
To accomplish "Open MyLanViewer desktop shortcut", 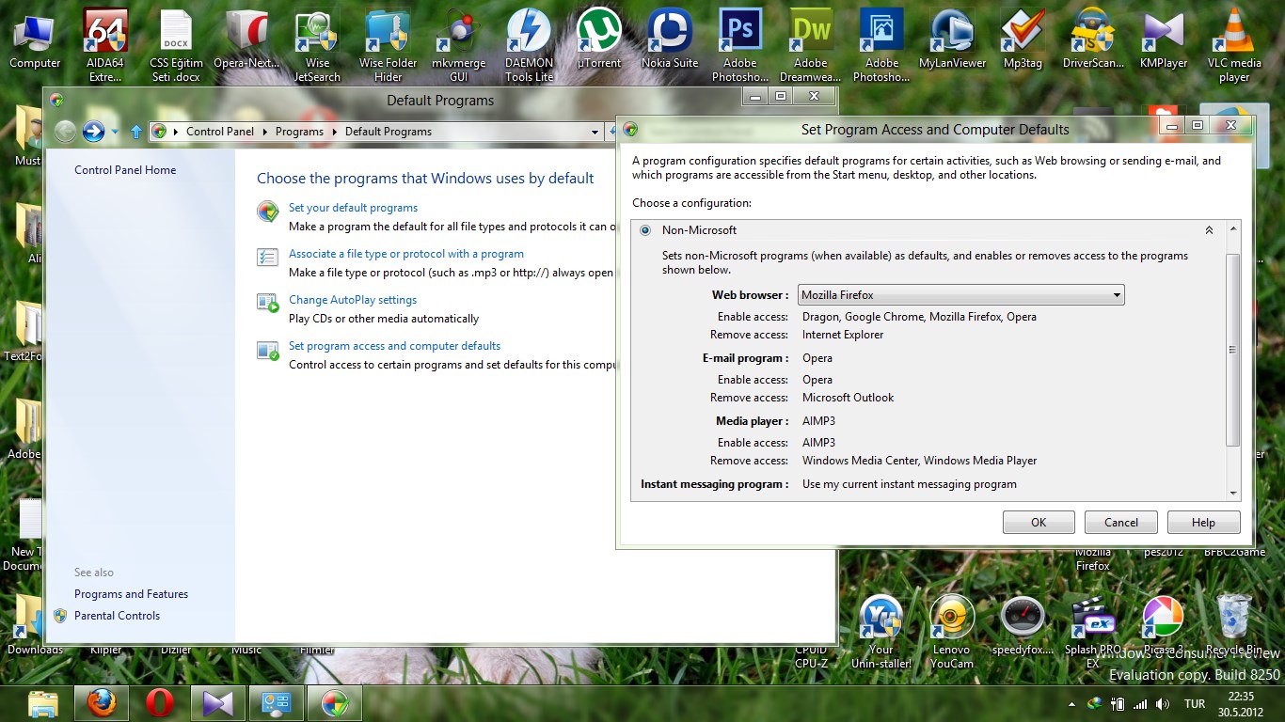I will (952, 40).
